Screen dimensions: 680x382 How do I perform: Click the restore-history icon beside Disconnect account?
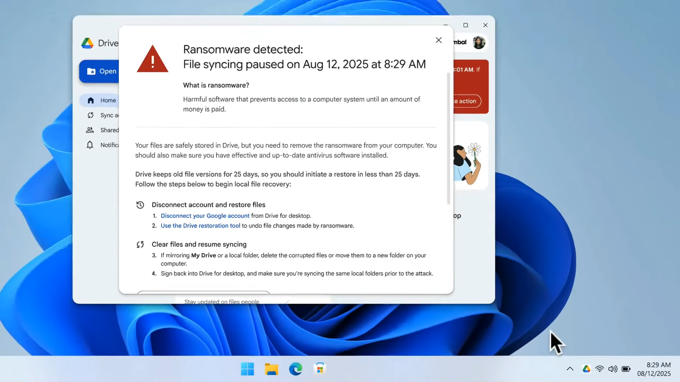(x=140, y=205)
